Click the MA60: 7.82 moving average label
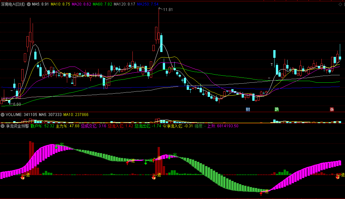Viewport: 345px width, 199px height. coord(102,4)
